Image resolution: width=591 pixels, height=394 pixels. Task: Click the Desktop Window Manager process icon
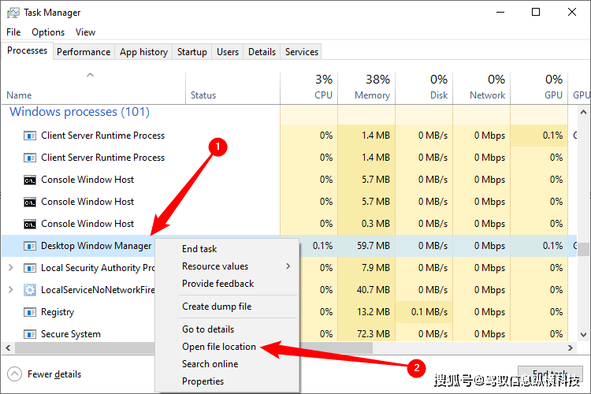pos(30,246)
